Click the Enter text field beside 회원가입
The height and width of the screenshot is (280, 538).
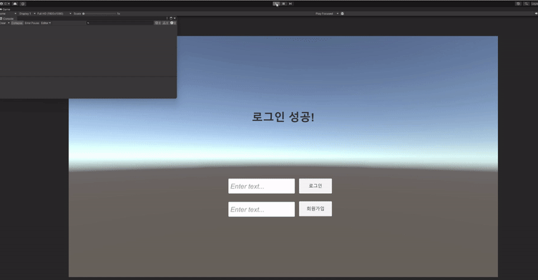tap(261, 209)
